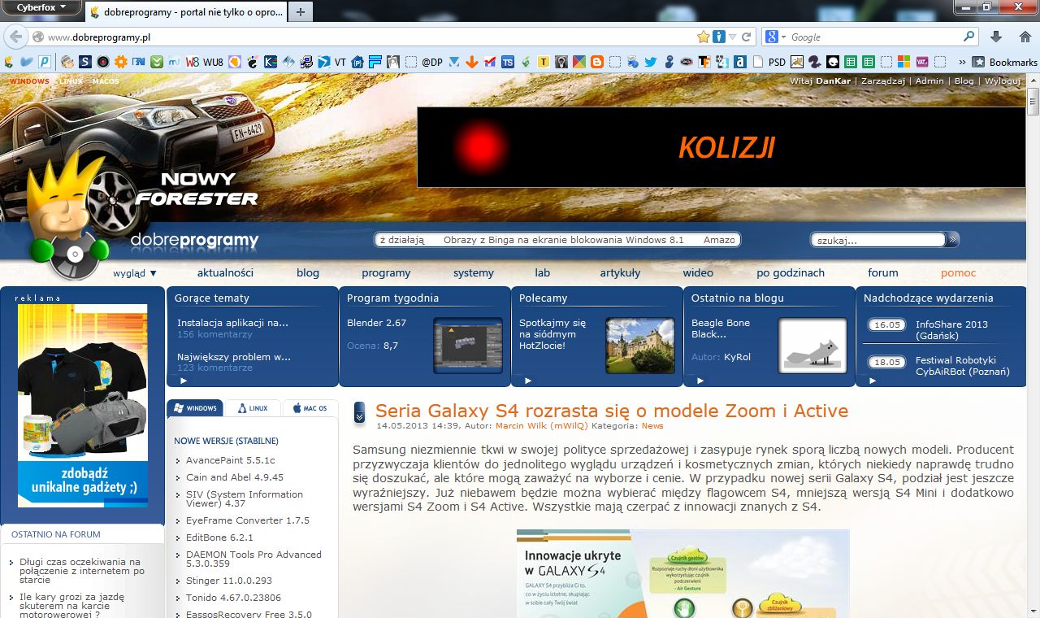Open a new tab with the plus button
The height and width of the screenshot is (618, 1040).
pyautogui.click(x=300, y=12)
